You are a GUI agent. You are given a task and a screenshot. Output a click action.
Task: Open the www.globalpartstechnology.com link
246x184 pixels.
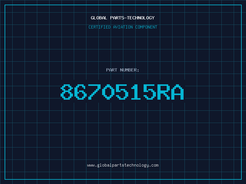(x=123, y=165)
